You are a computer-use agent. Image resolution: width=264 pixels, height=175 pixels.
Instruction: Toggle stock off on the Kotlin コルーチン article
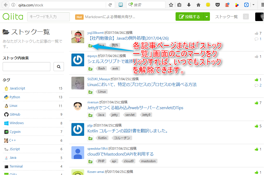point(90,138)
